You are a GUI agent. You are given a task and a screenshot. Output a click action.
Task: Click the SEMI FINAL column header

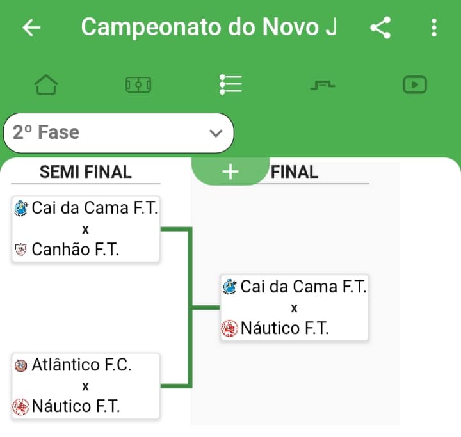tap(86, 172)
